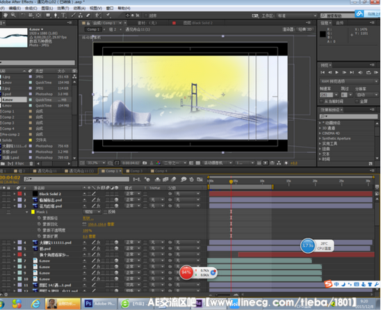Image resolution: width=381 pixels, height=314 pixels.
Task: Click the hide shy layers icon
Action: tap(157, 179)
